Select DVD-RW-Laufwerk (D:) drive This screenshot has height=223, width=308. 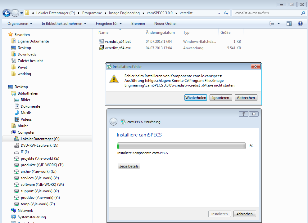pos(39,145)
